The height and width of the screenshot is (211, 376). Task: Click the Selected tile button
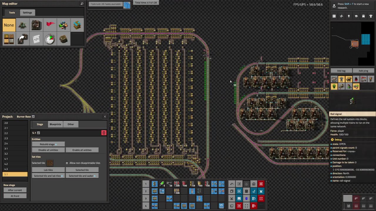click(x=82, y=170)
